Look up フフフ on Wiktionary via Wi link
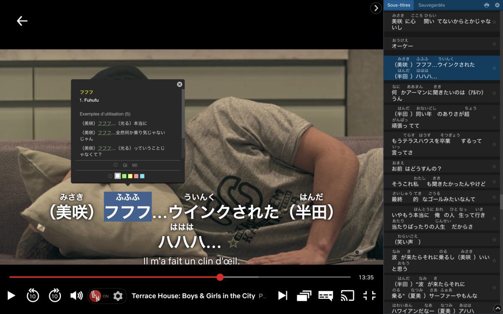The height and width of the screenshot is (314, 503). 135,165
